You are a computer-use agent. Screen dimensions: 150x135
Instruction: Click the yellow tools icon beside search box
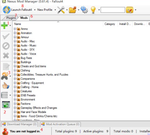coord(130,10)
